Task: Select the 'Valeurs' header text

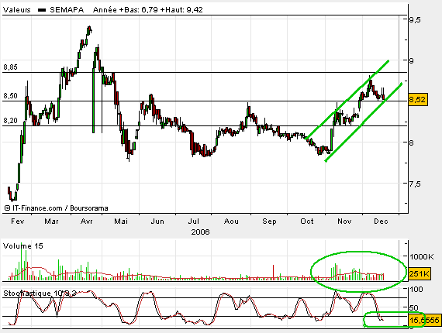Action: [x=16, y=10]
